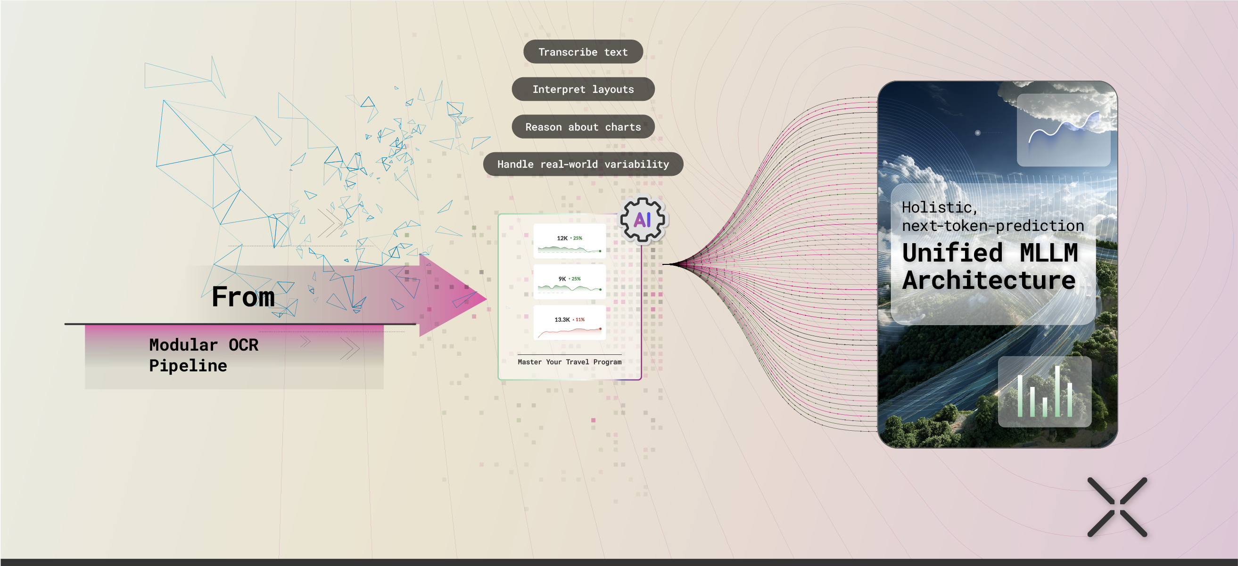The width and height of the screenshot is (1238, 566).
Task: Click 'Holistic, next-token-prediction' text
Action: pos(992,216)
